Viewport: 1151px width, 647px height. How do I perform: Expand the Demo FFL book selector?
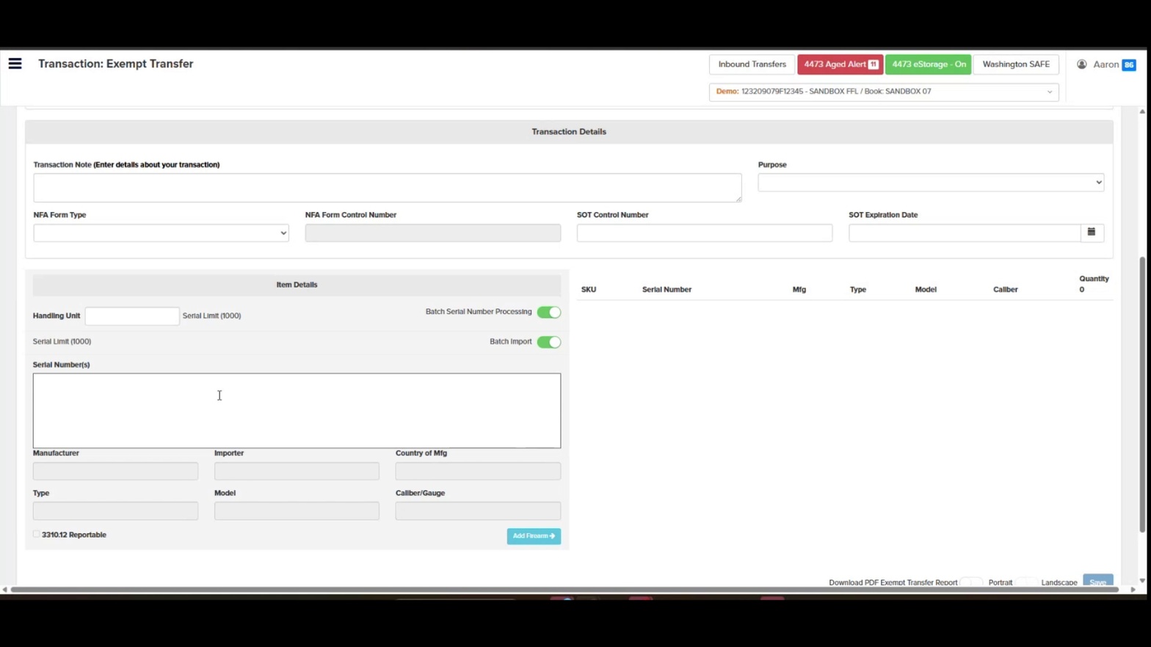[x=884, y=92]
